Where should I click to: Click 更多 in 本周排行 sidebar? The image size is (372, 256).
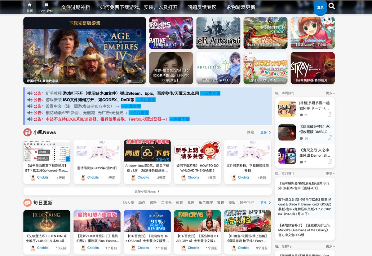click(x=330, y=93)
